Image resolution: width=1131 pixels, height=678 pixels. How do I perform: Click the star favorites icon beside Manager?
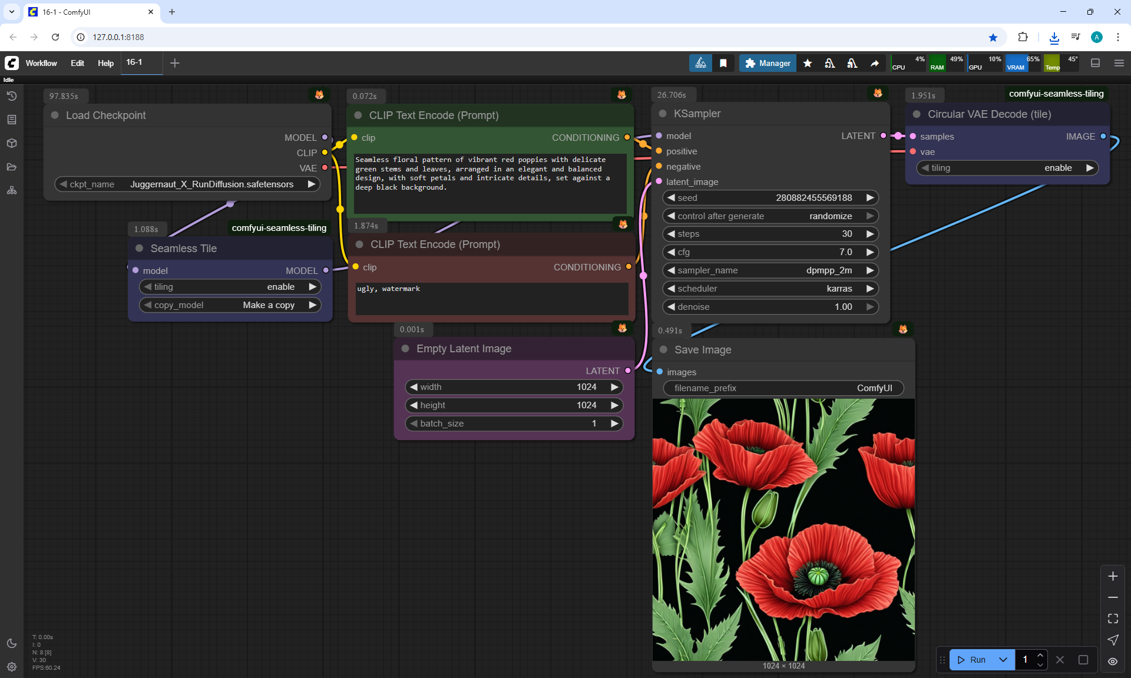808,63
